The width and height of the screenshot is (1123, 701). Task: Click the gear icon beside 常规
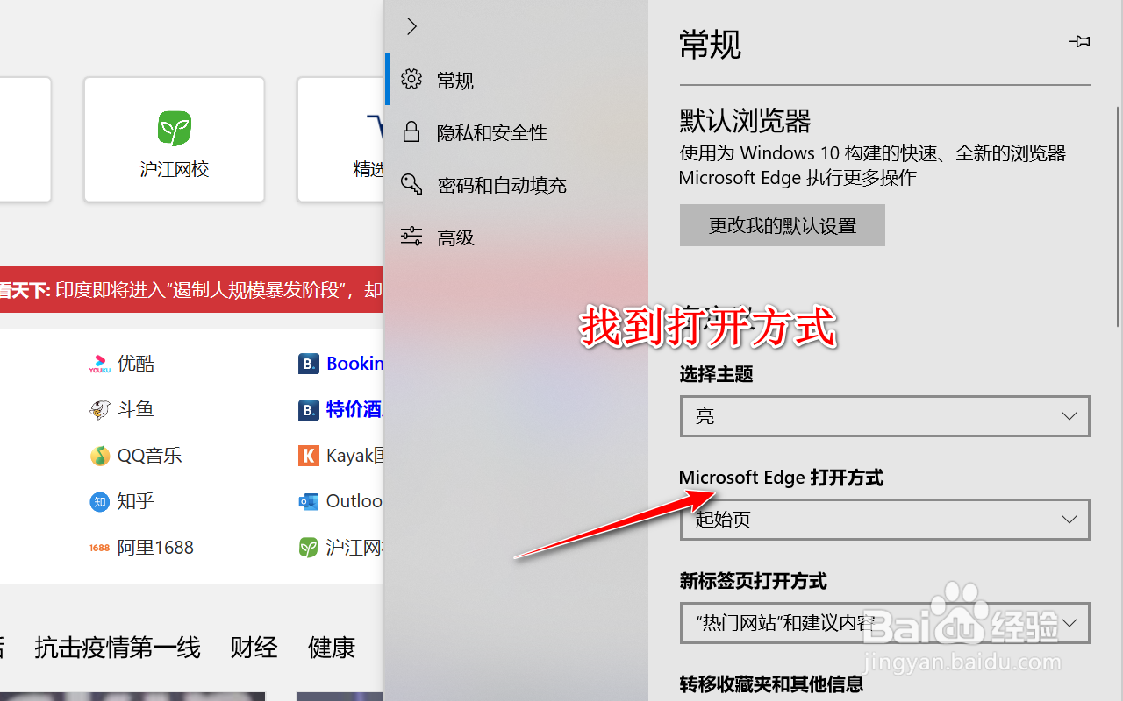(x=411, y=80)
